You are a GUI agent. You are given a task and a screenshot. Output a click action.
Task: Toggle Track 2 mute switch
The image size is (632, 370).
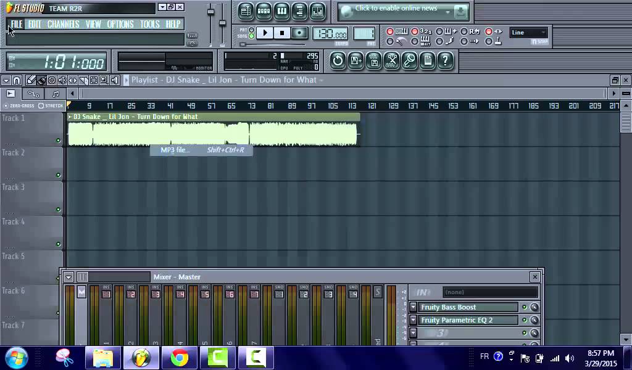coord(59,175)
